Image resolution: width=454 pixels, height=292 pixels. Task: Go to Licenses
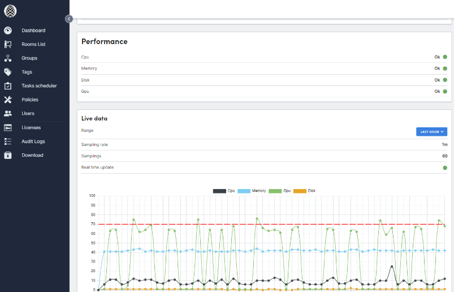coord(31,127)
